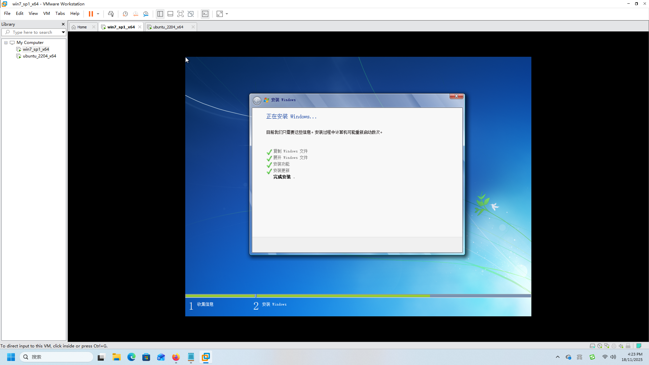Click the library search input field
The image size is (649, 365).
click(32, 32)
